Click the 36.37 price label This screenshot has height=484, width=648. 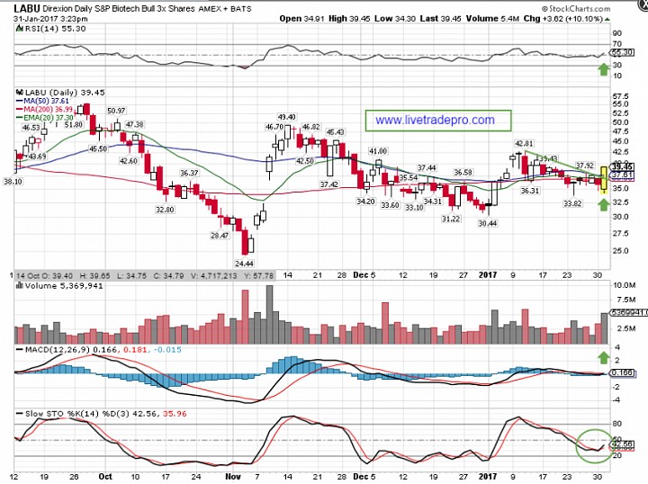pyautogui.click(x=189, y=173)
